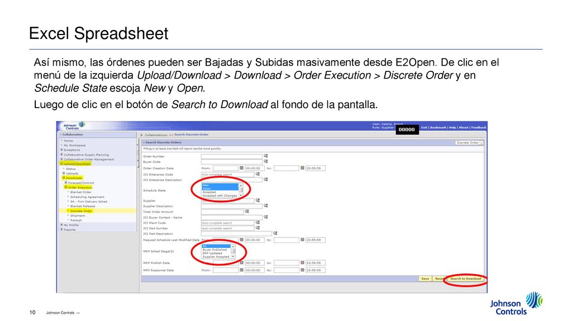This screenshot has height=321, width=572.
Task: Open the MRP Publish Date To calendar icon
Action: (302, 262)
